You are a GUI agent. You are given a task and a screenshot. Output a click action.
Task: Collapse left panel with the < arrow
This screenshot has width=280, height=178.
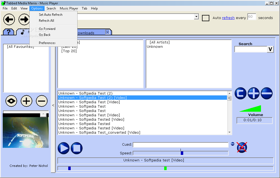(x=53, y=105)
